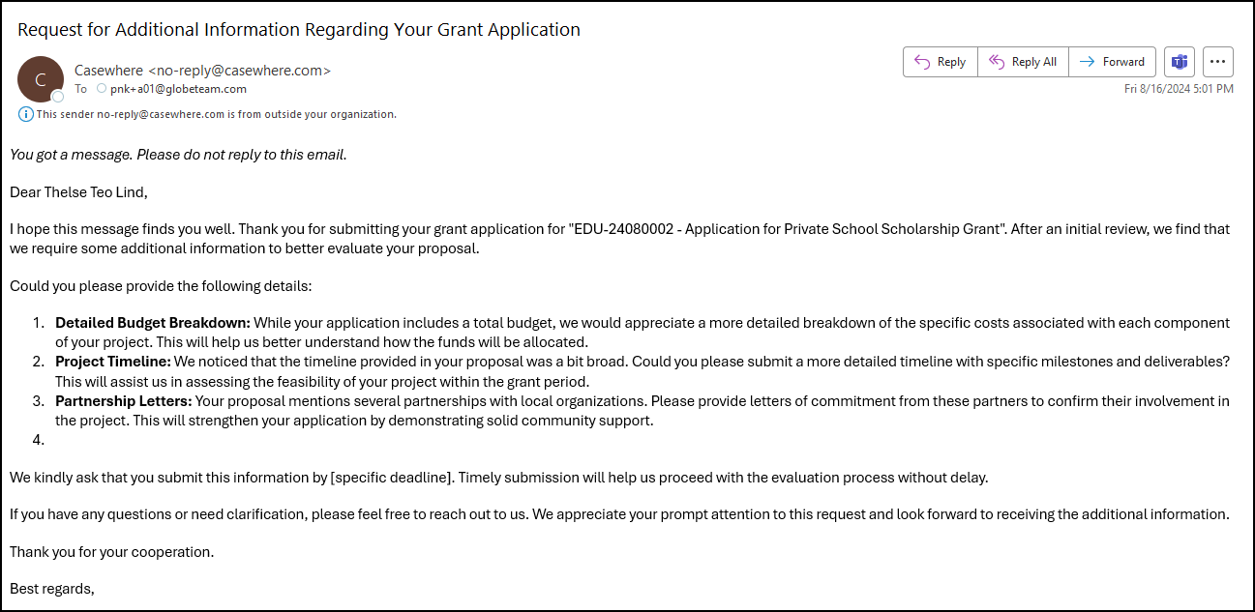Image resolution: width=1255 pixels, height=612 pixels.
Task: Click the EDU-24080002 application title text
Action: tap(740, 229)
